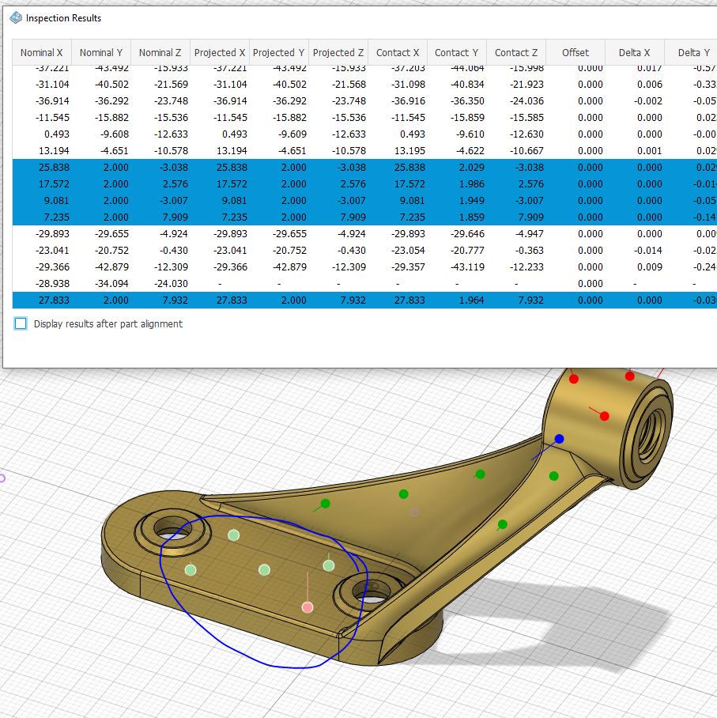This screenshot has width=717, height=718.
Task: Click the Offset column header
Action: tap(575, 52)
